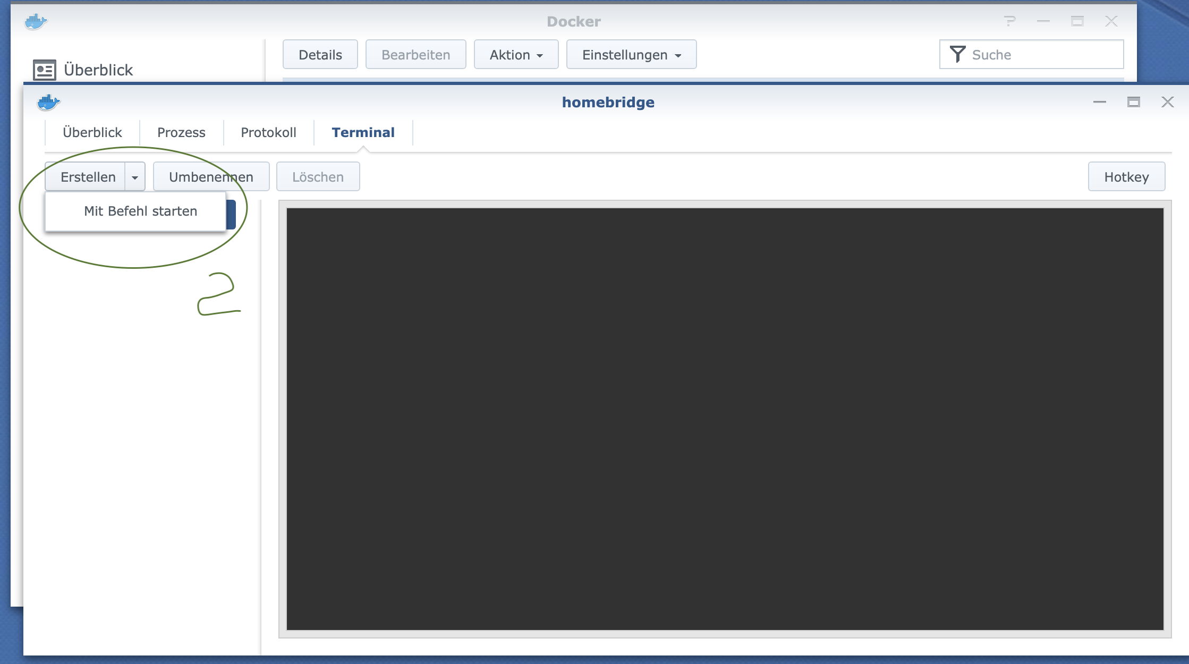Click the Überblick sidebar card icon

point(45,70)
